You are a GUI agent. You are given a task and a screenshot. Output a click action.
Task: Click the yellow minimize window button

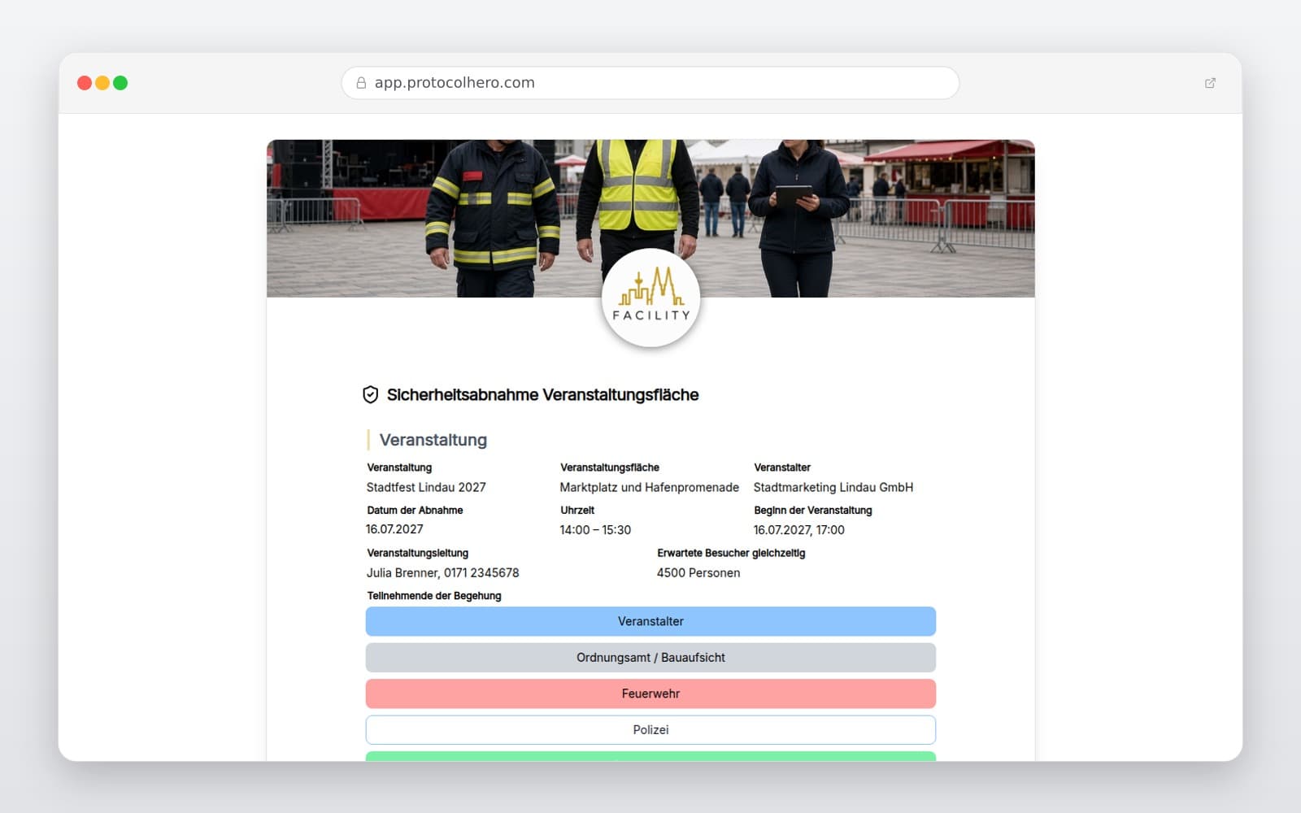(102, 83)
